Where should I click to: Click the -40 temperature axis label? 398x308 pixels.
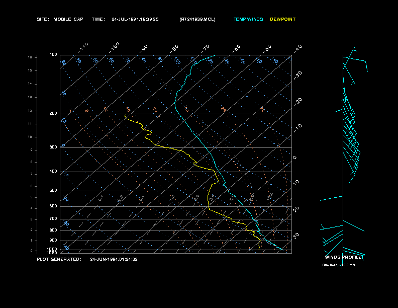tap(297, 48)
